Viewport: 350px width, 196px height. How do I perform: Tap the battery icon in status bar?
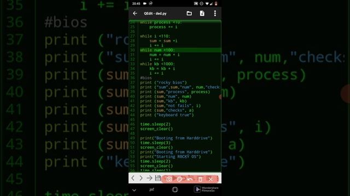(x=216, y=4)
